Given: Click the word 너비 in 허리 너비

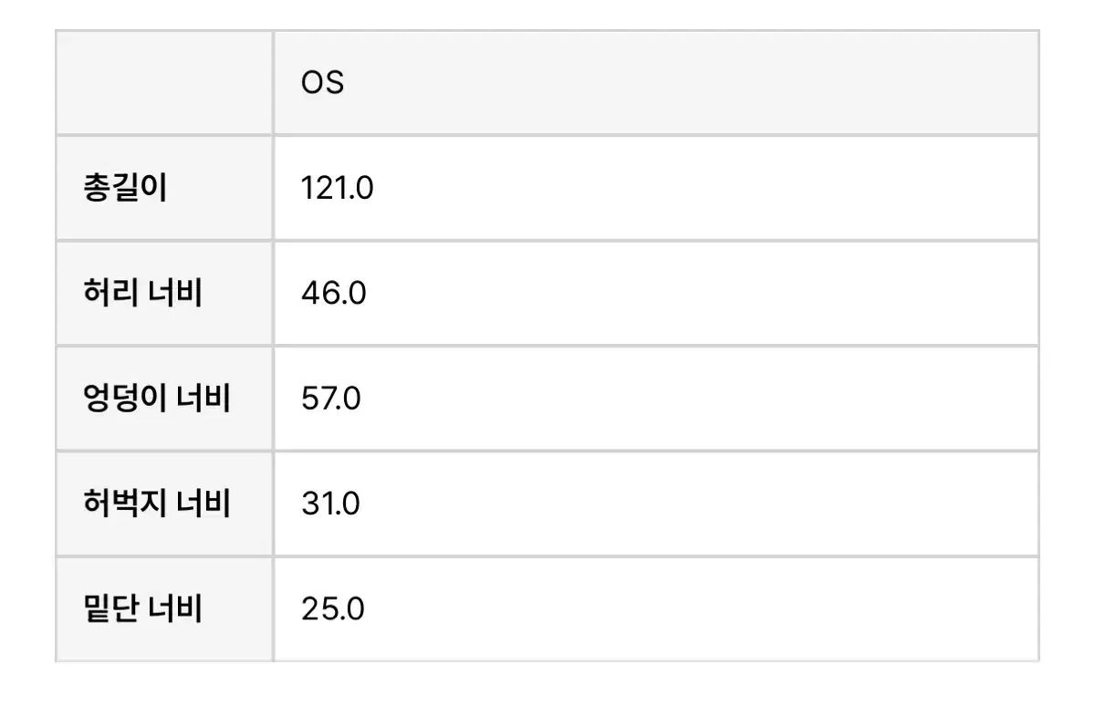Looking at the screenshot, I should coord(174,294).
